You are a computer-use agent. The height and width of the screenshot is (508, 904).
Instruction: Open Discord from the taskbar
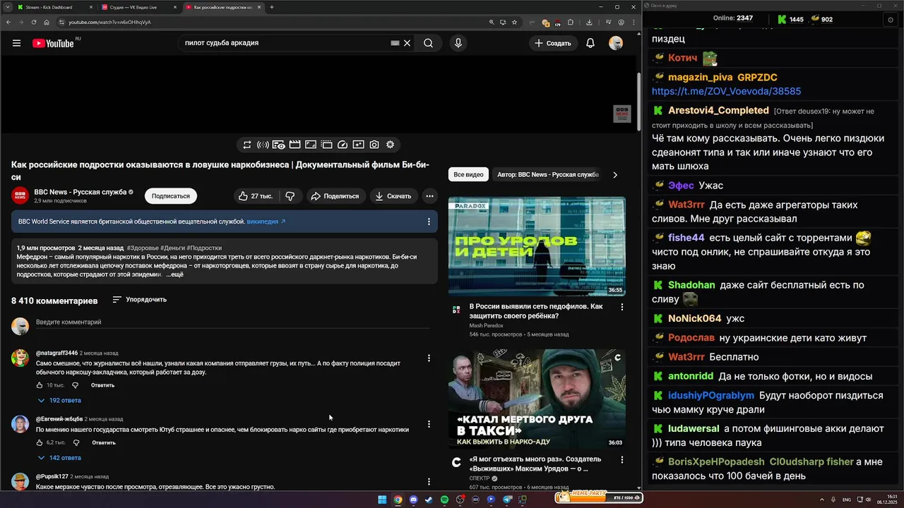pos(413,500)
